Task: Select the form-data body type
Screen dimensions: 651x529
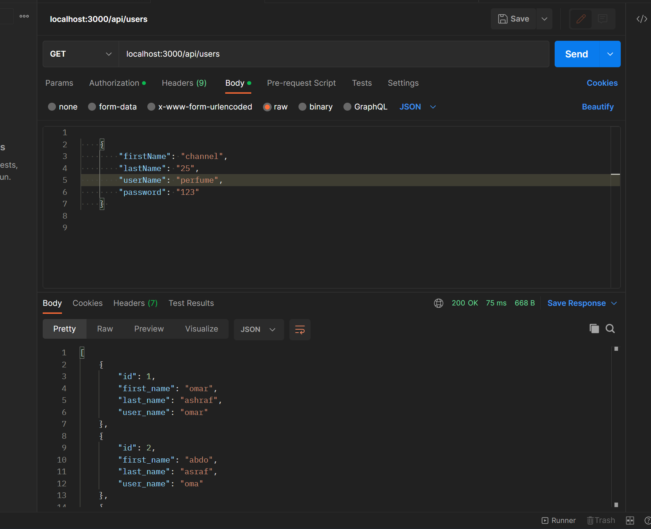Action: (x=112, y=107)
